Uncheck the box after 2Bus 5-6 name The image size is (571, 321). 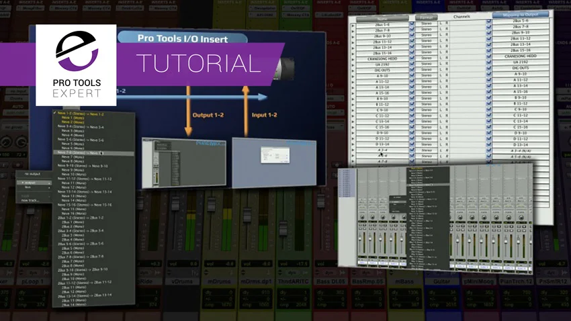pyautogui.click(x=412, y=24)
